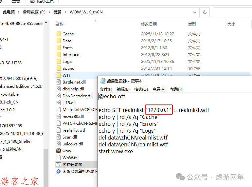Expand the chevron after 魔兽 in the path
The width and height of the screenshot is (252, 187).
pos(65,12)
